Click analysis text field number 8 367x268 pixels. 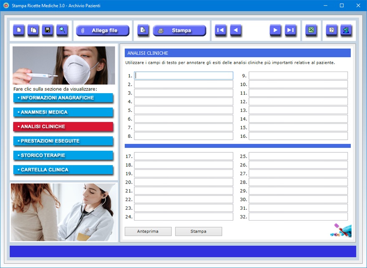[183, 136]
